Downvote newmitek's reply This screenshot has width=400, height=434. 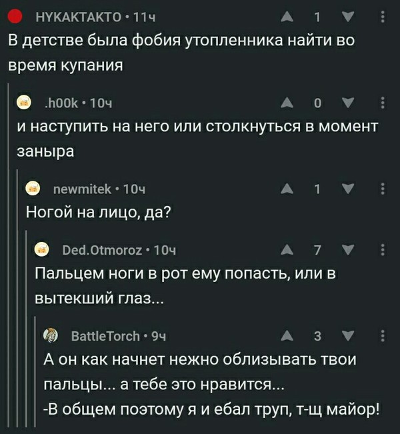348,189
